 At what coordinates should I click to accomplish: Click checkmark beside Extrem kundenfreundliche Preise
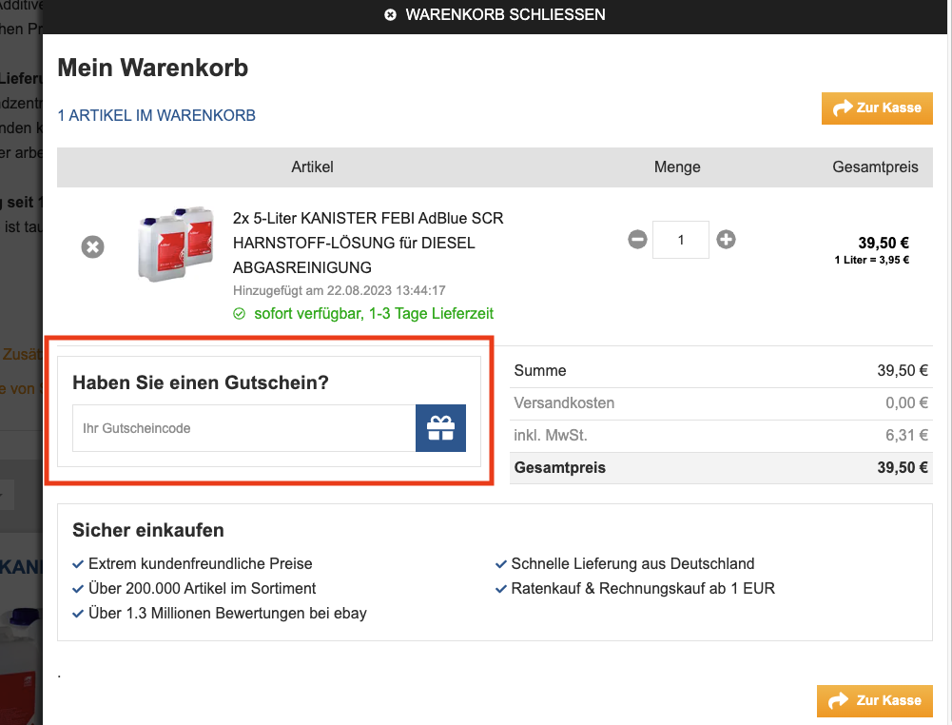[x=78, y=564]
